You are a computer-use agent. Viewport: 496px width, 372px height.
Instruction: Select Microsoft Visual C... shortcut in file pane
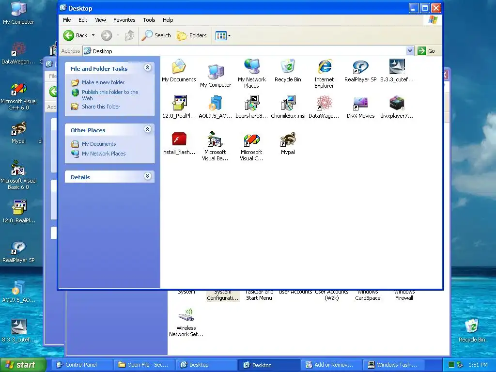pos(251,146)
